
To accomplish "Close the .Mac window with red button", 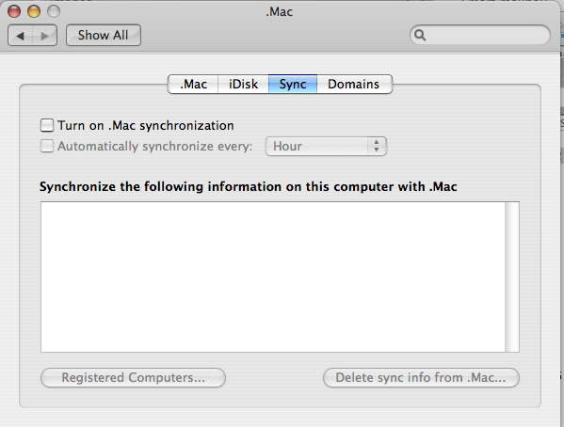I will pyautogui.click(x=14, y=11).
